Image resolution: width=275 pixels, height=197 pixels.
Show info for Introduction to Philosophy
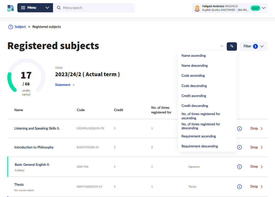239,147
